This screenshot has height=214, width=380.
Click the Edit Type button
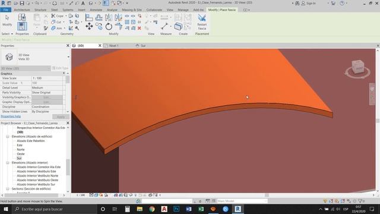point(60,68)
